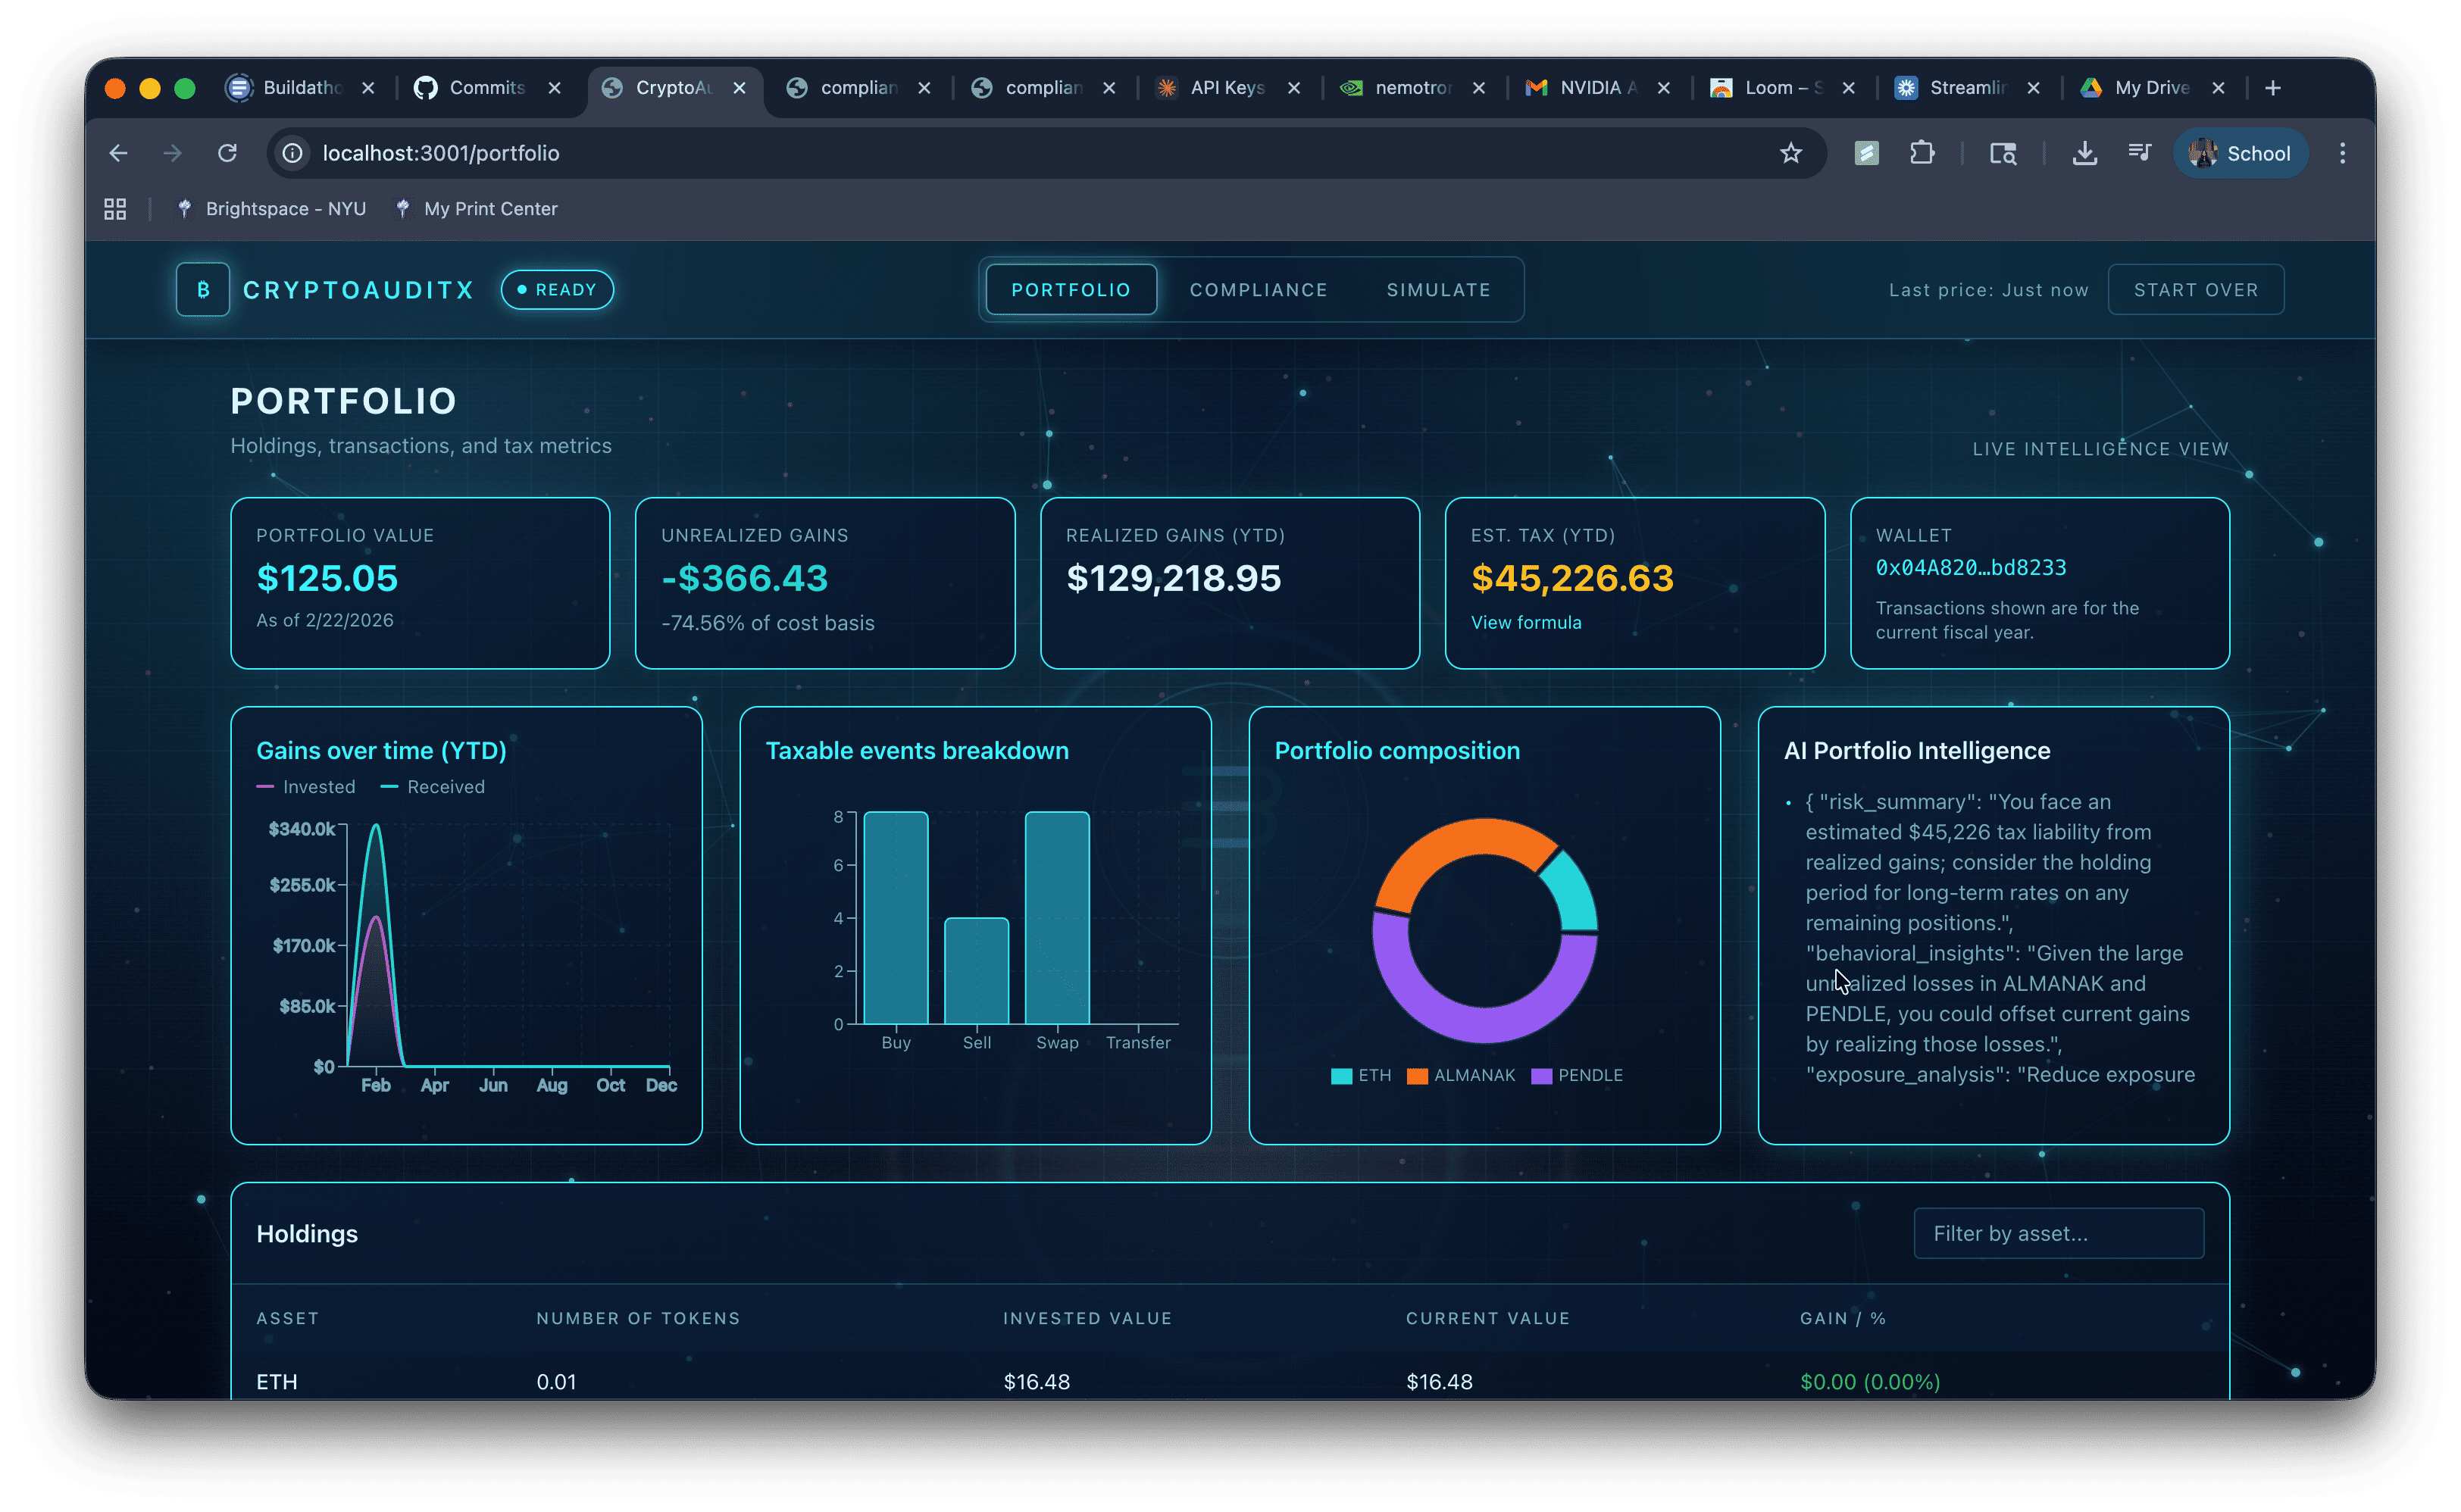Image resolution: width=2461 pixels, height=1512 pixels.
Task: Open the View formula link
Action: tap(1525, 623)
